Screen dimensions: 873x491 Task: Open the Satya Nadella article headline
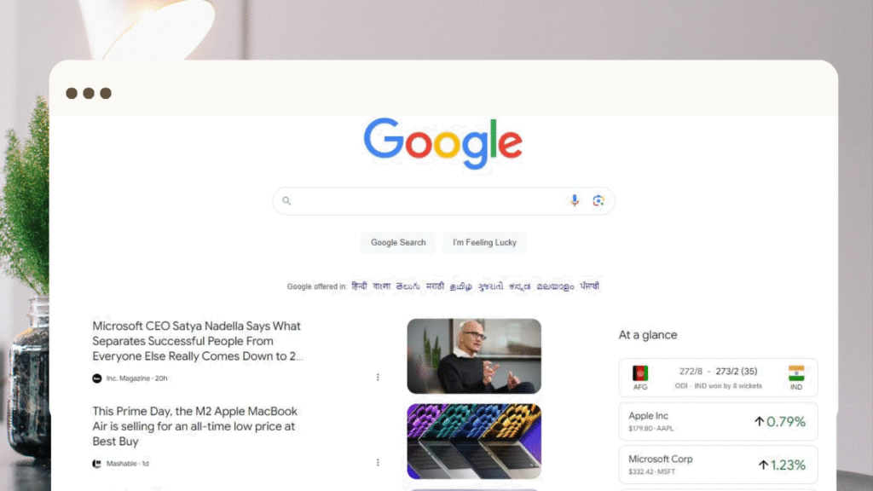[x=198, y=341]
